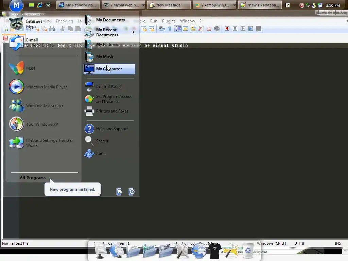Viewport: 348px width, 261px height.
Task: Open Notepad++ Plugins menu
Action: (x=169, y=21)
